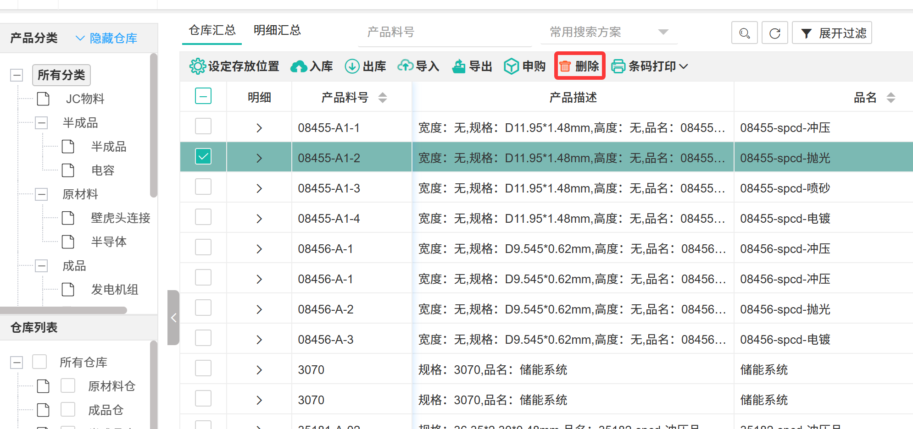Click the refresh icon button
Screen dimensions: 913x429
[x=774, y=33]
